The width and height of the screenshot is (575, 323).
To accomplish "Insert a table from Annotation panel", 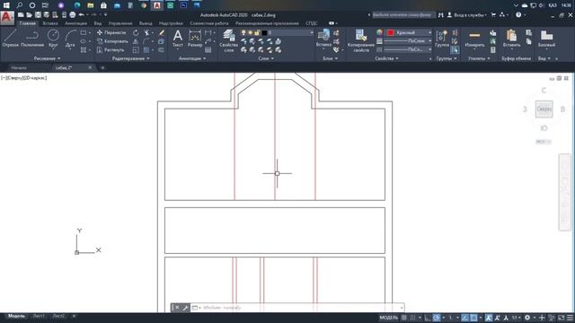I will pyautogui.click(x=208, y=50).
